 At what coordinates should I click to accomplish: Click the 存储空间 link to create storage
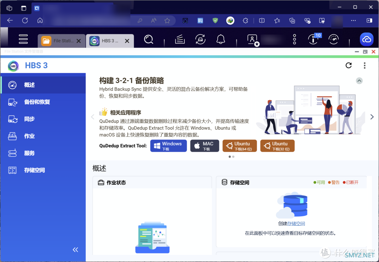296,223
